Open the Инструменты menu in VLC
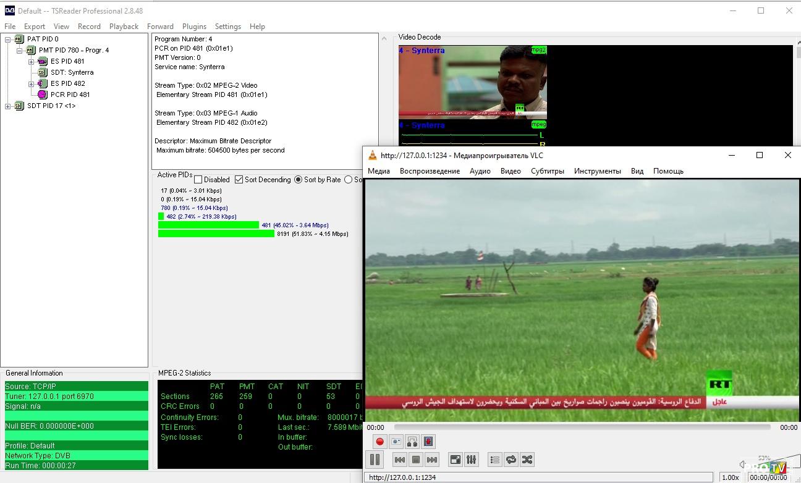 (597, 171)
